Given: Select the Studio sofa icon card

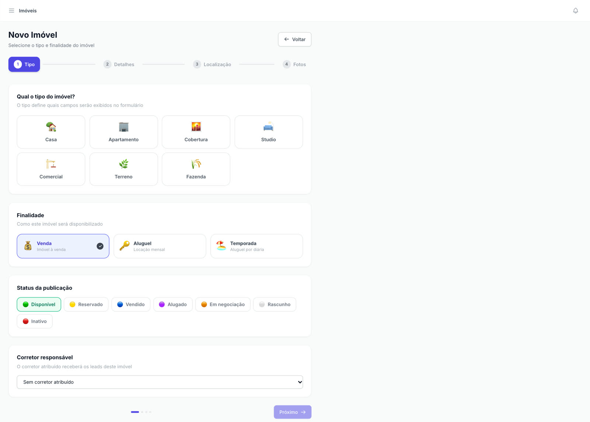Looking at the screenshot, I should point(268,132).
